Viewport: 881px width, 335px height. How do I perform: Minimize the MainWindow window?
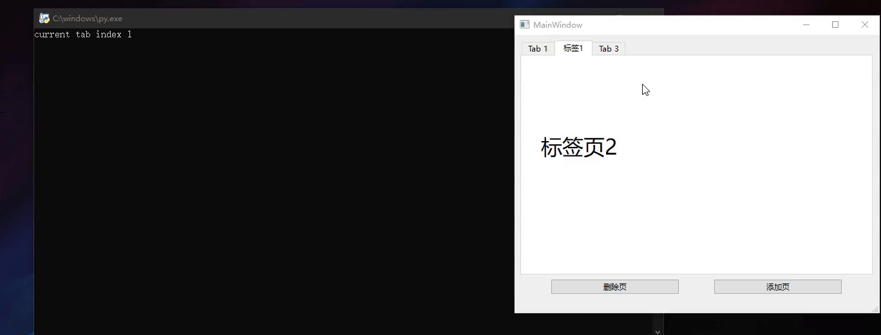[x=806, y=24]
